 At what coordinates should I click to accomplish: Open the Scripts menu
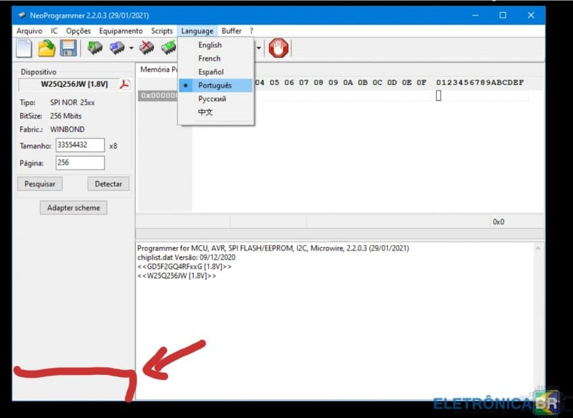(162, 31)
